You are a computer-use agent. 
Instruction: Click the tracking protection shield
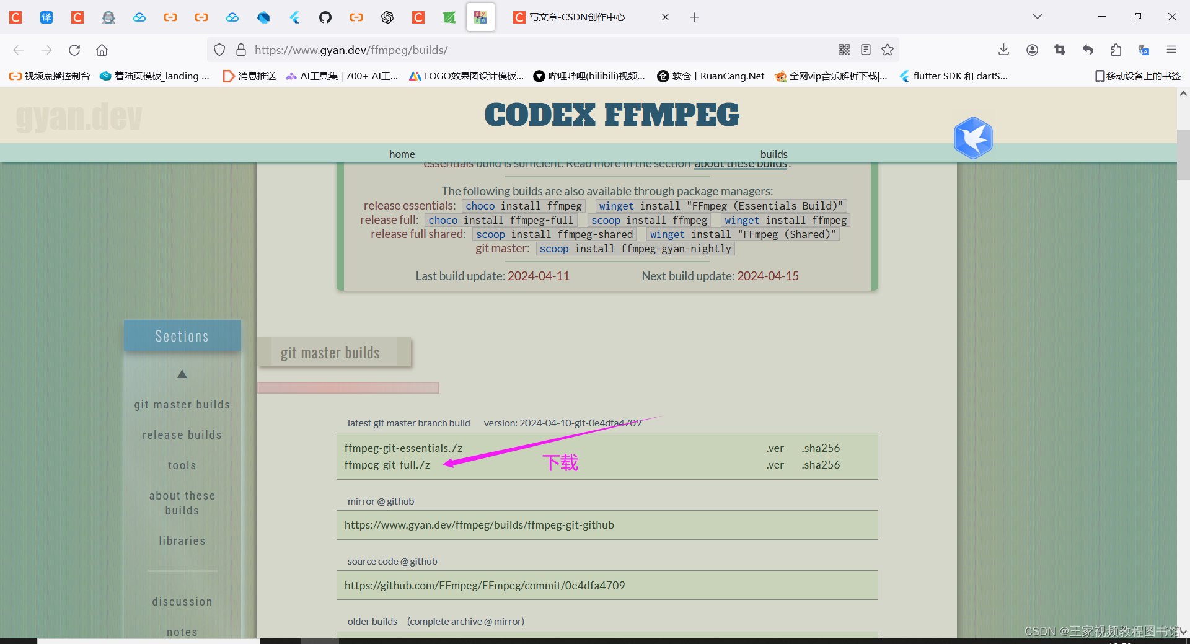219,50
